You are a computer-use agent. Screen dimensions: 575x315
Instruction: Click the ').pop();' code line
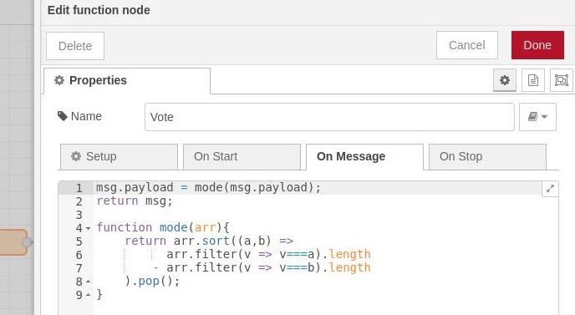(x=152, y=282)
